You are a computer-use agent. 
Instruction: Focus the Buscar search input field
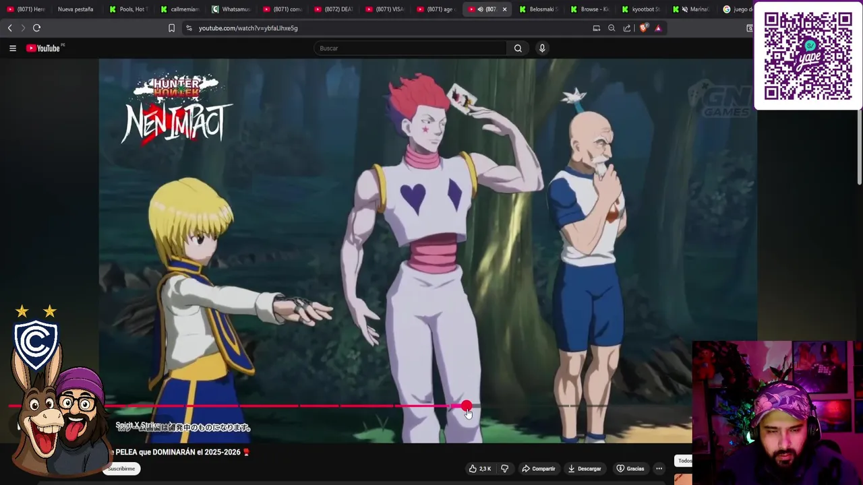point(410,48)
